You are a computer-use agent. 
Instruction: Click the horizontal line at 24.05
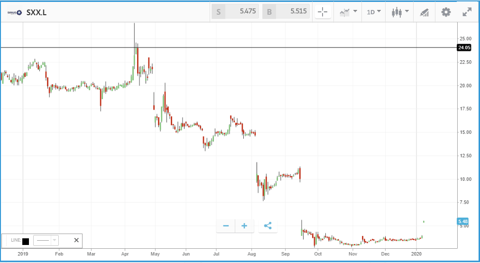tap(228, 47)
